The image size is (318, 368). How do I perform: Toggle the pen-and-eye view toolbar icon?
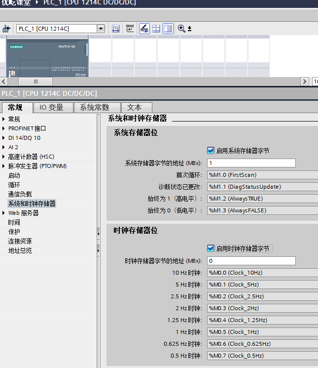144,29
